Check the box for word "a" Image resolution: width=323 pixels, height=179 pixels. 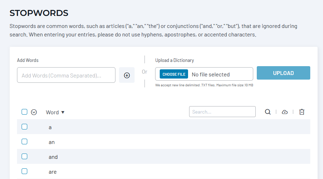click(24, 127)
